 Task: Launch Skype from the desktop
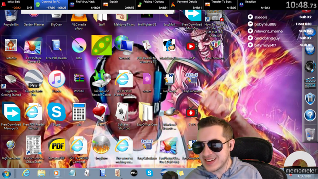56,115
